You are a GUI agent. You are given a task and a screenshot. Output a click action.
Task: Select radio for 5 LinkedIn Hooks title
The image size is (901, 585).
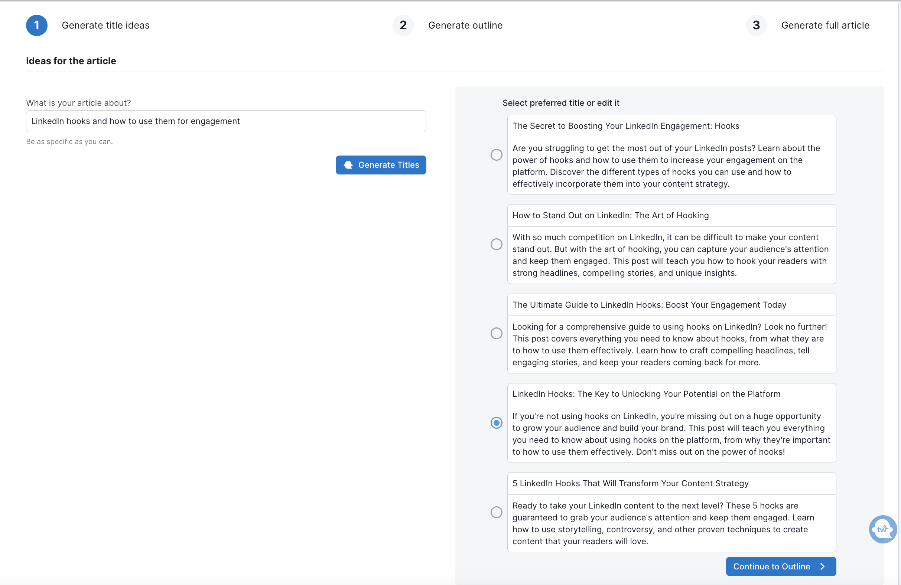[496, 512]
